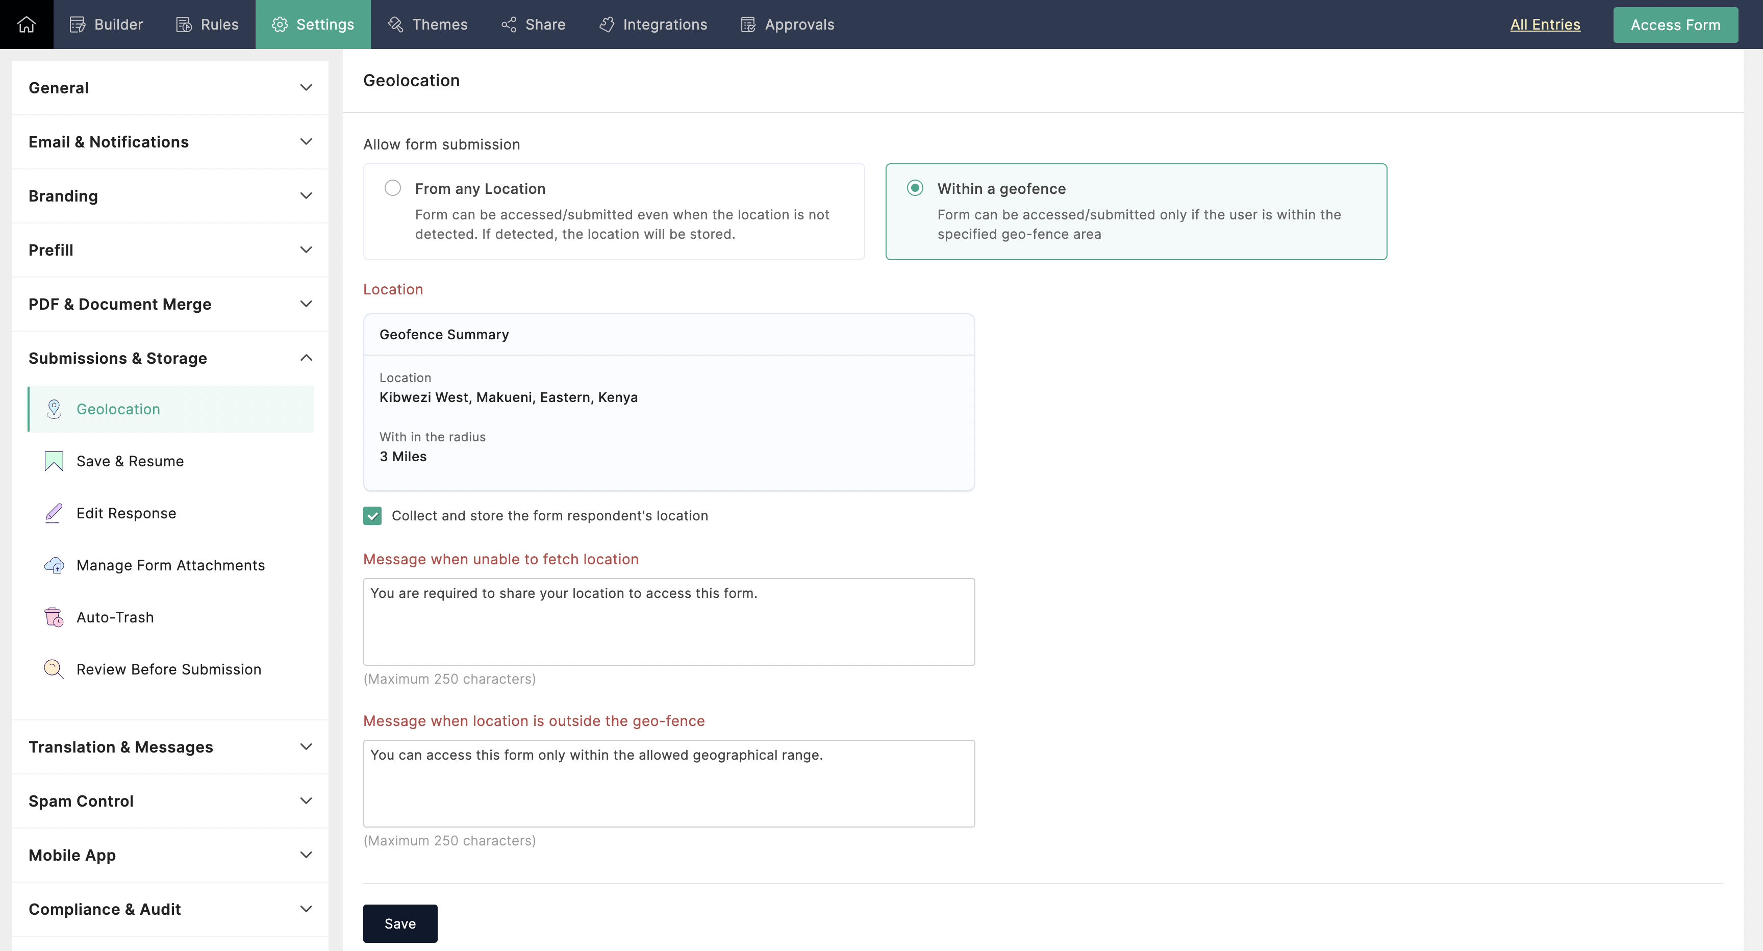Click the Review Before Submission magnifier icon
1763x951 pixels.
click(x=54, y=669)
